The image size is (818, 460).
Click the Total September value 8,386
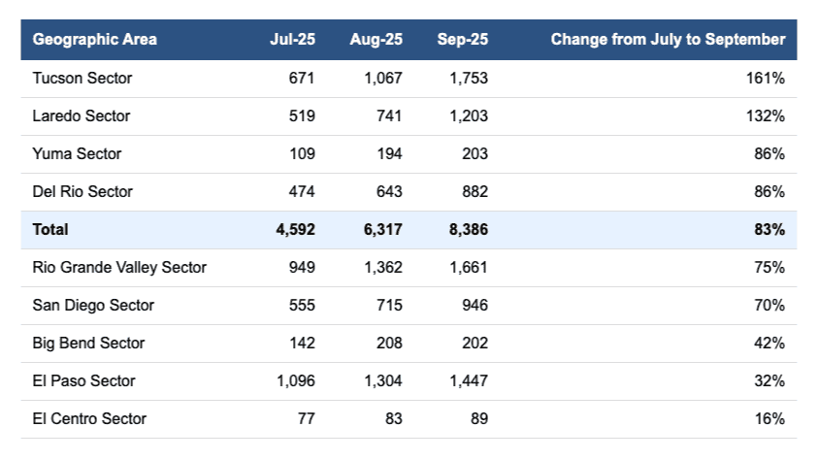pos(468,230)
